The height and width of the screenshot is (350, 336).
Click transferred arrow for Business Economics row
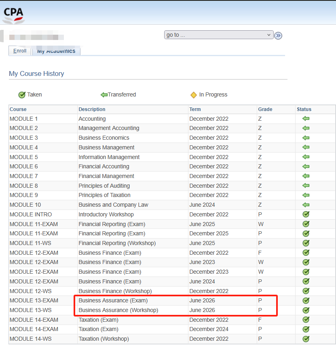pyautogui.click(x=306, y=138)
